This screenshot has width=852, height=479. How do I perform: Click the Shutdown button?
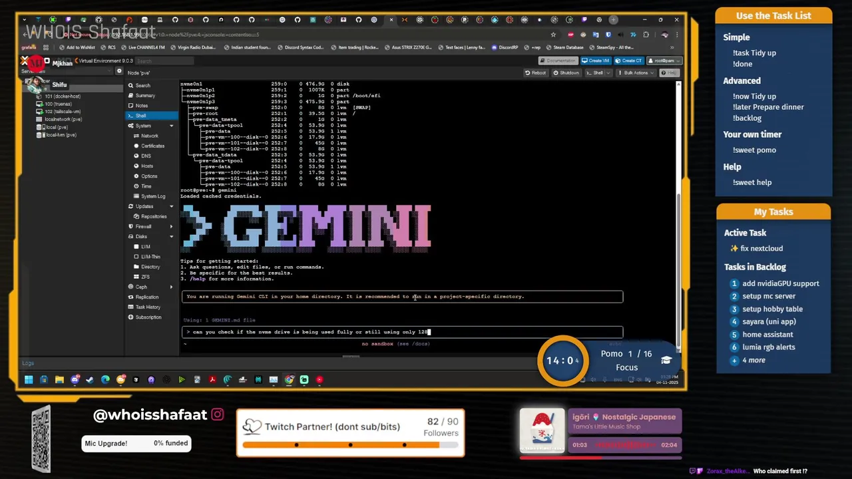pyautogui.click(x=566, y=73)
